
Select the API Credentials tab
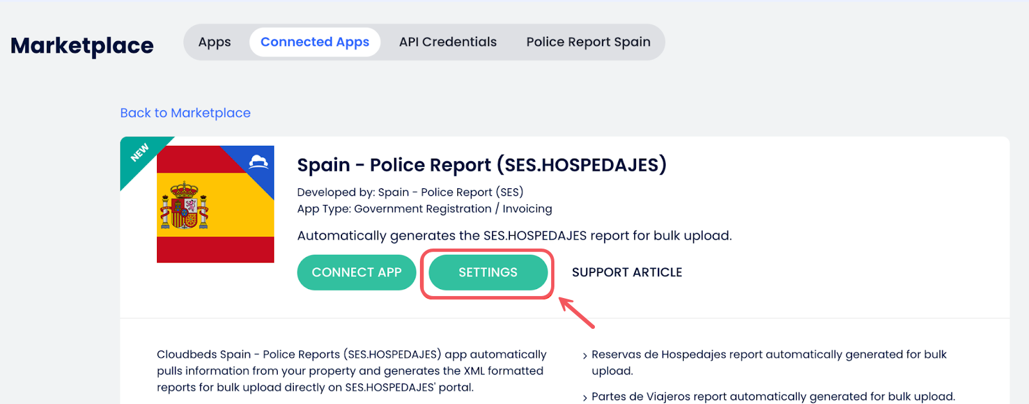448,42
